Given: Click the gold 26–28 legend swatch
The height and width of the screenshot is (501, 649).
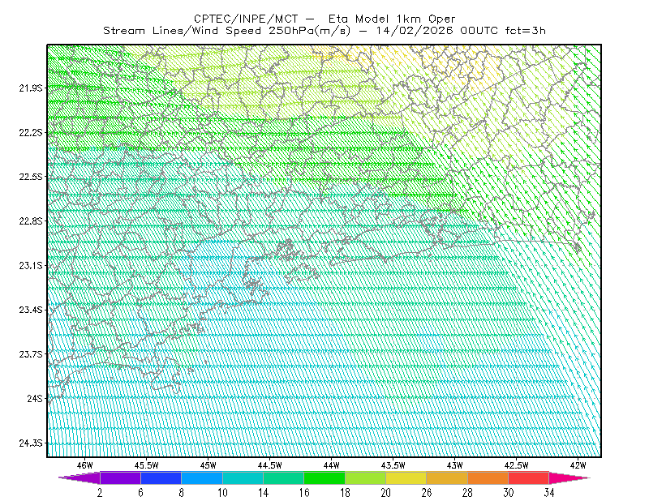Looking at the screenshot, I should (447, 477).
